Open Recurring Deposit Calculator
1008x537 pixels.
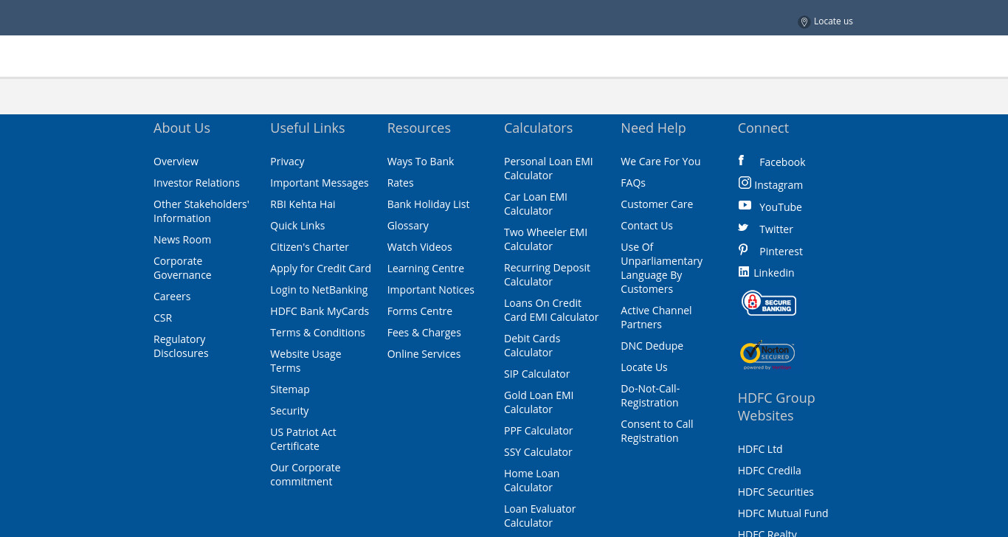547,274
